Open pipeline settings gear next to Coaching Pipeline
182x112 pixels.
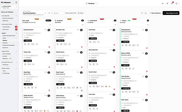[x=49, y=13]
